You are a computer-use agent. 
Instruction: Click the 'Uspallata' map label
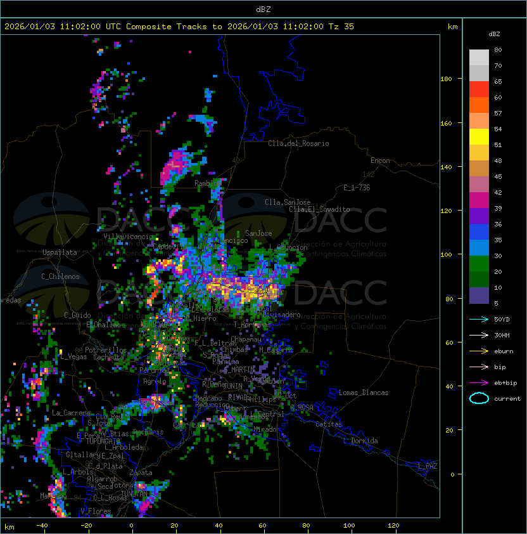click(60, 252)
